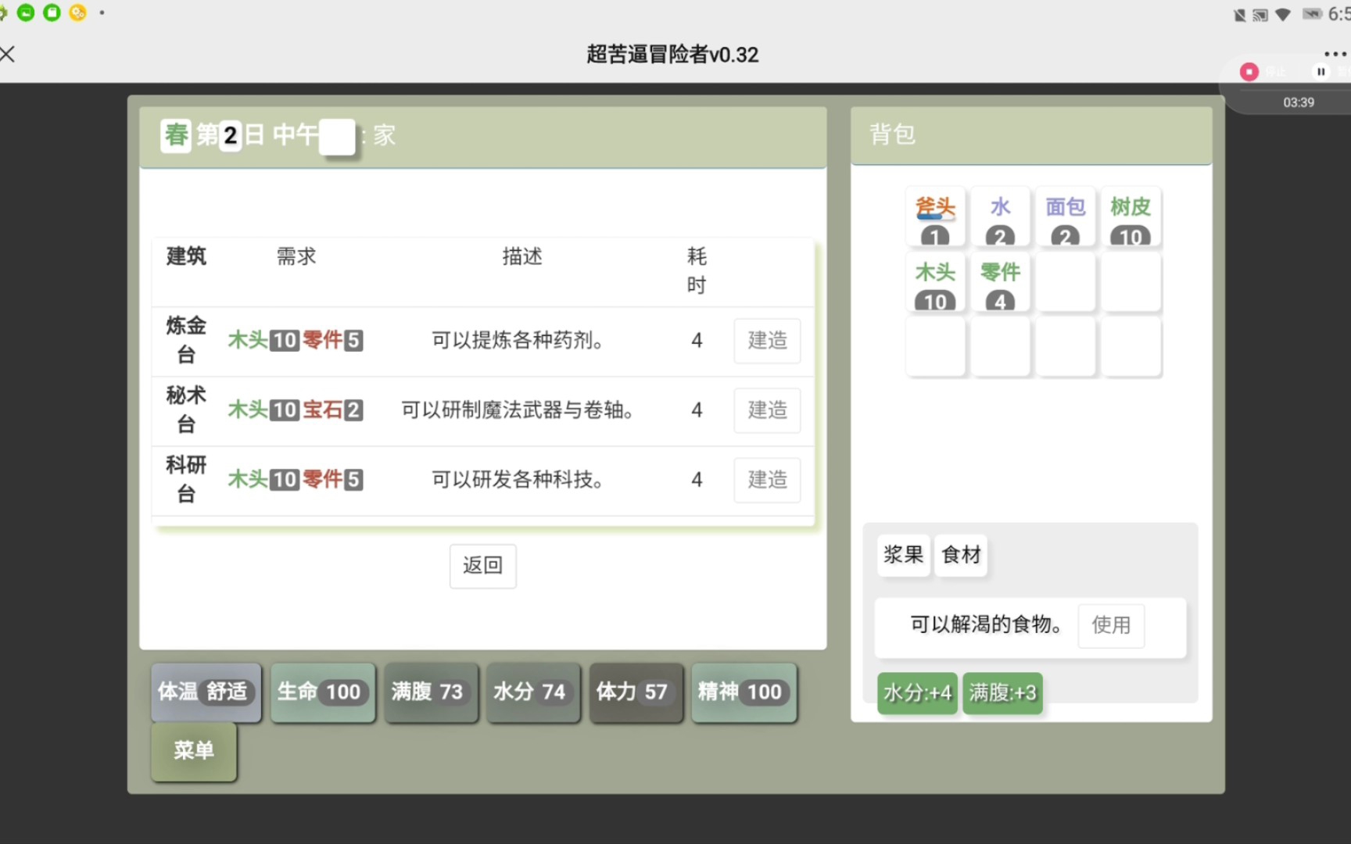
Task: Click the 满腹 73 status badge
Action: pyautogui.click(x=431, y=692)
